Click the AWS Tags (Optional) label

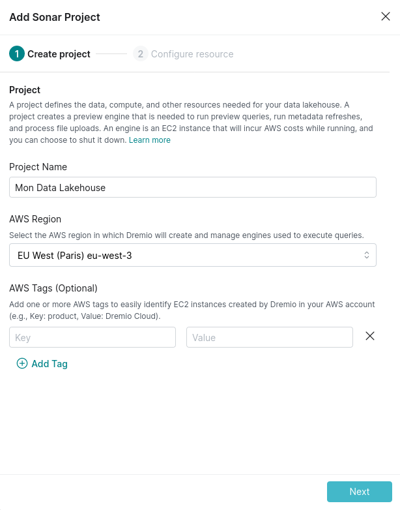pyautogui.click(x=53, y=288)
